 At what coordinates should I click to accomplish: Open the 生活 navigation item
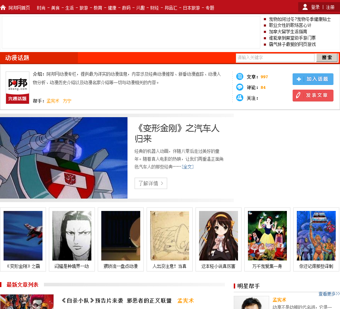point(69,8)
